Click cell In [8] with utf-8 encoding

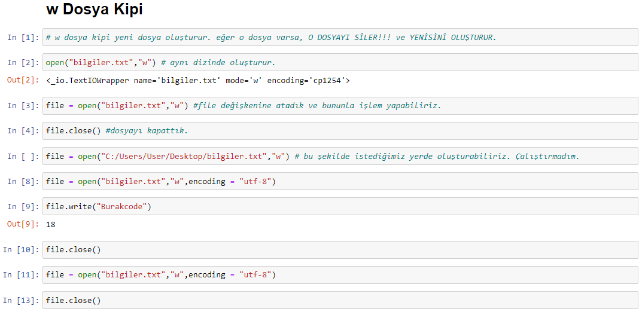coord(340,181)
